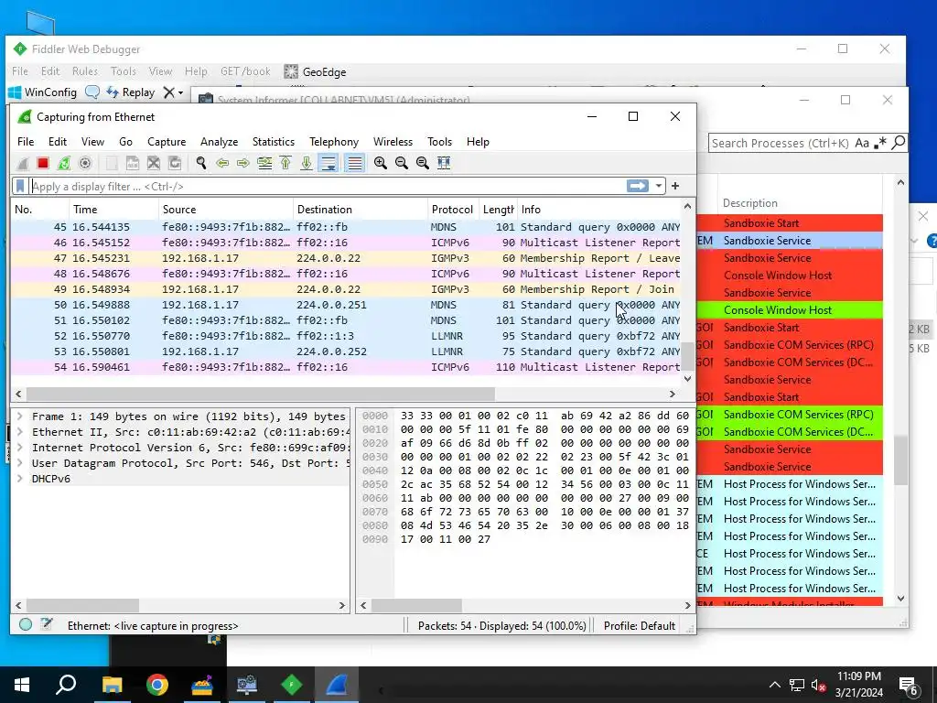Screen dimensions: 937x703
Task: Expand Internet Protocol Version 6 node
Action: coord(20,447)
